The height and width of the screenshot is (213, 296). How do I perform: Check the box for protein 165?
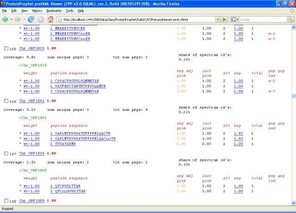coord(6,48)
